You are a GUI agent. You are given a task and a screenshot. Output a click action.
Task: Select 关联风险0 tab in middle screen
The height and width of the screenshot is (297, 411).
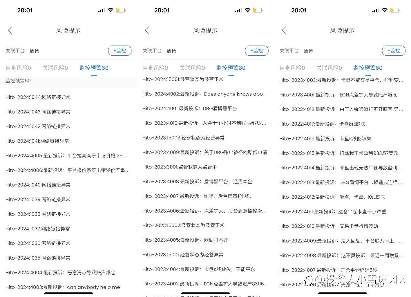coord(192,68)
